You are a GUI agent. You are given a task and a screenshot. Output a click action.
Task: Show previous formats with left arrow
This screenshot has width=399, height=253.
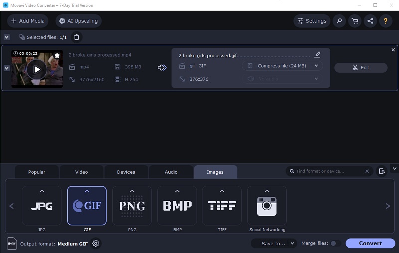tap(11, 206)
